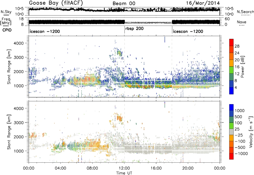Click the orange 20–24 dB power swatch
Viewport: 254px width, 175px height.
point(231,57)
